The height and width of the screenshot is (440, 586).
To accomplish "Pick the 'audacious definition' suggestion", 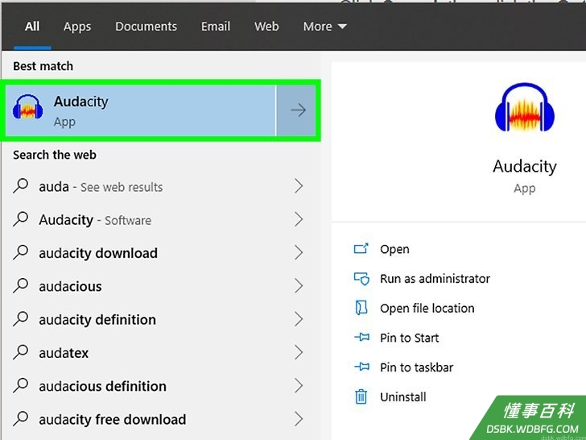I will tap(158, 386).
